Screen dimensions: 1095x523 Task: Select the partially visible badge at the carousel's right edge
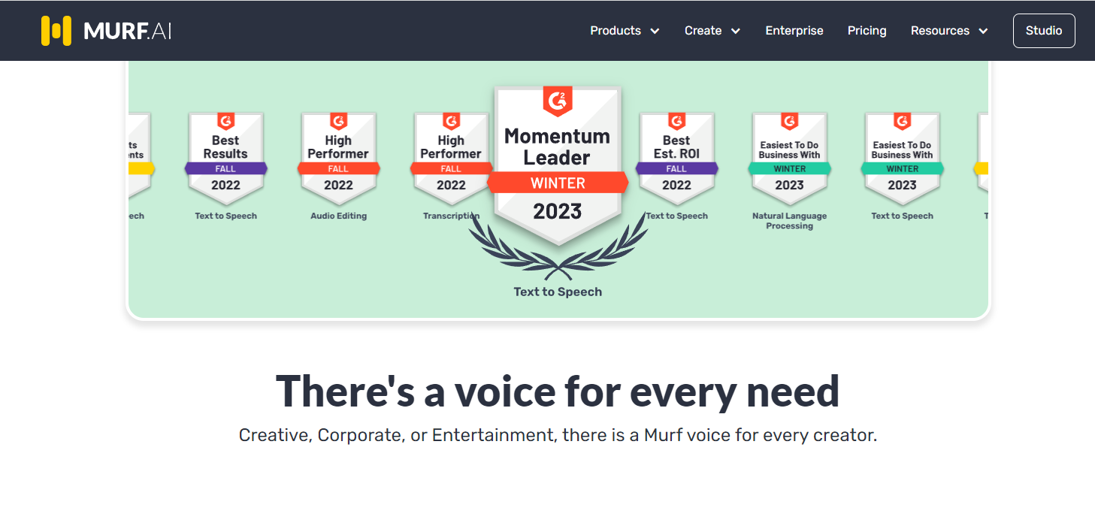tap(982, 159)
